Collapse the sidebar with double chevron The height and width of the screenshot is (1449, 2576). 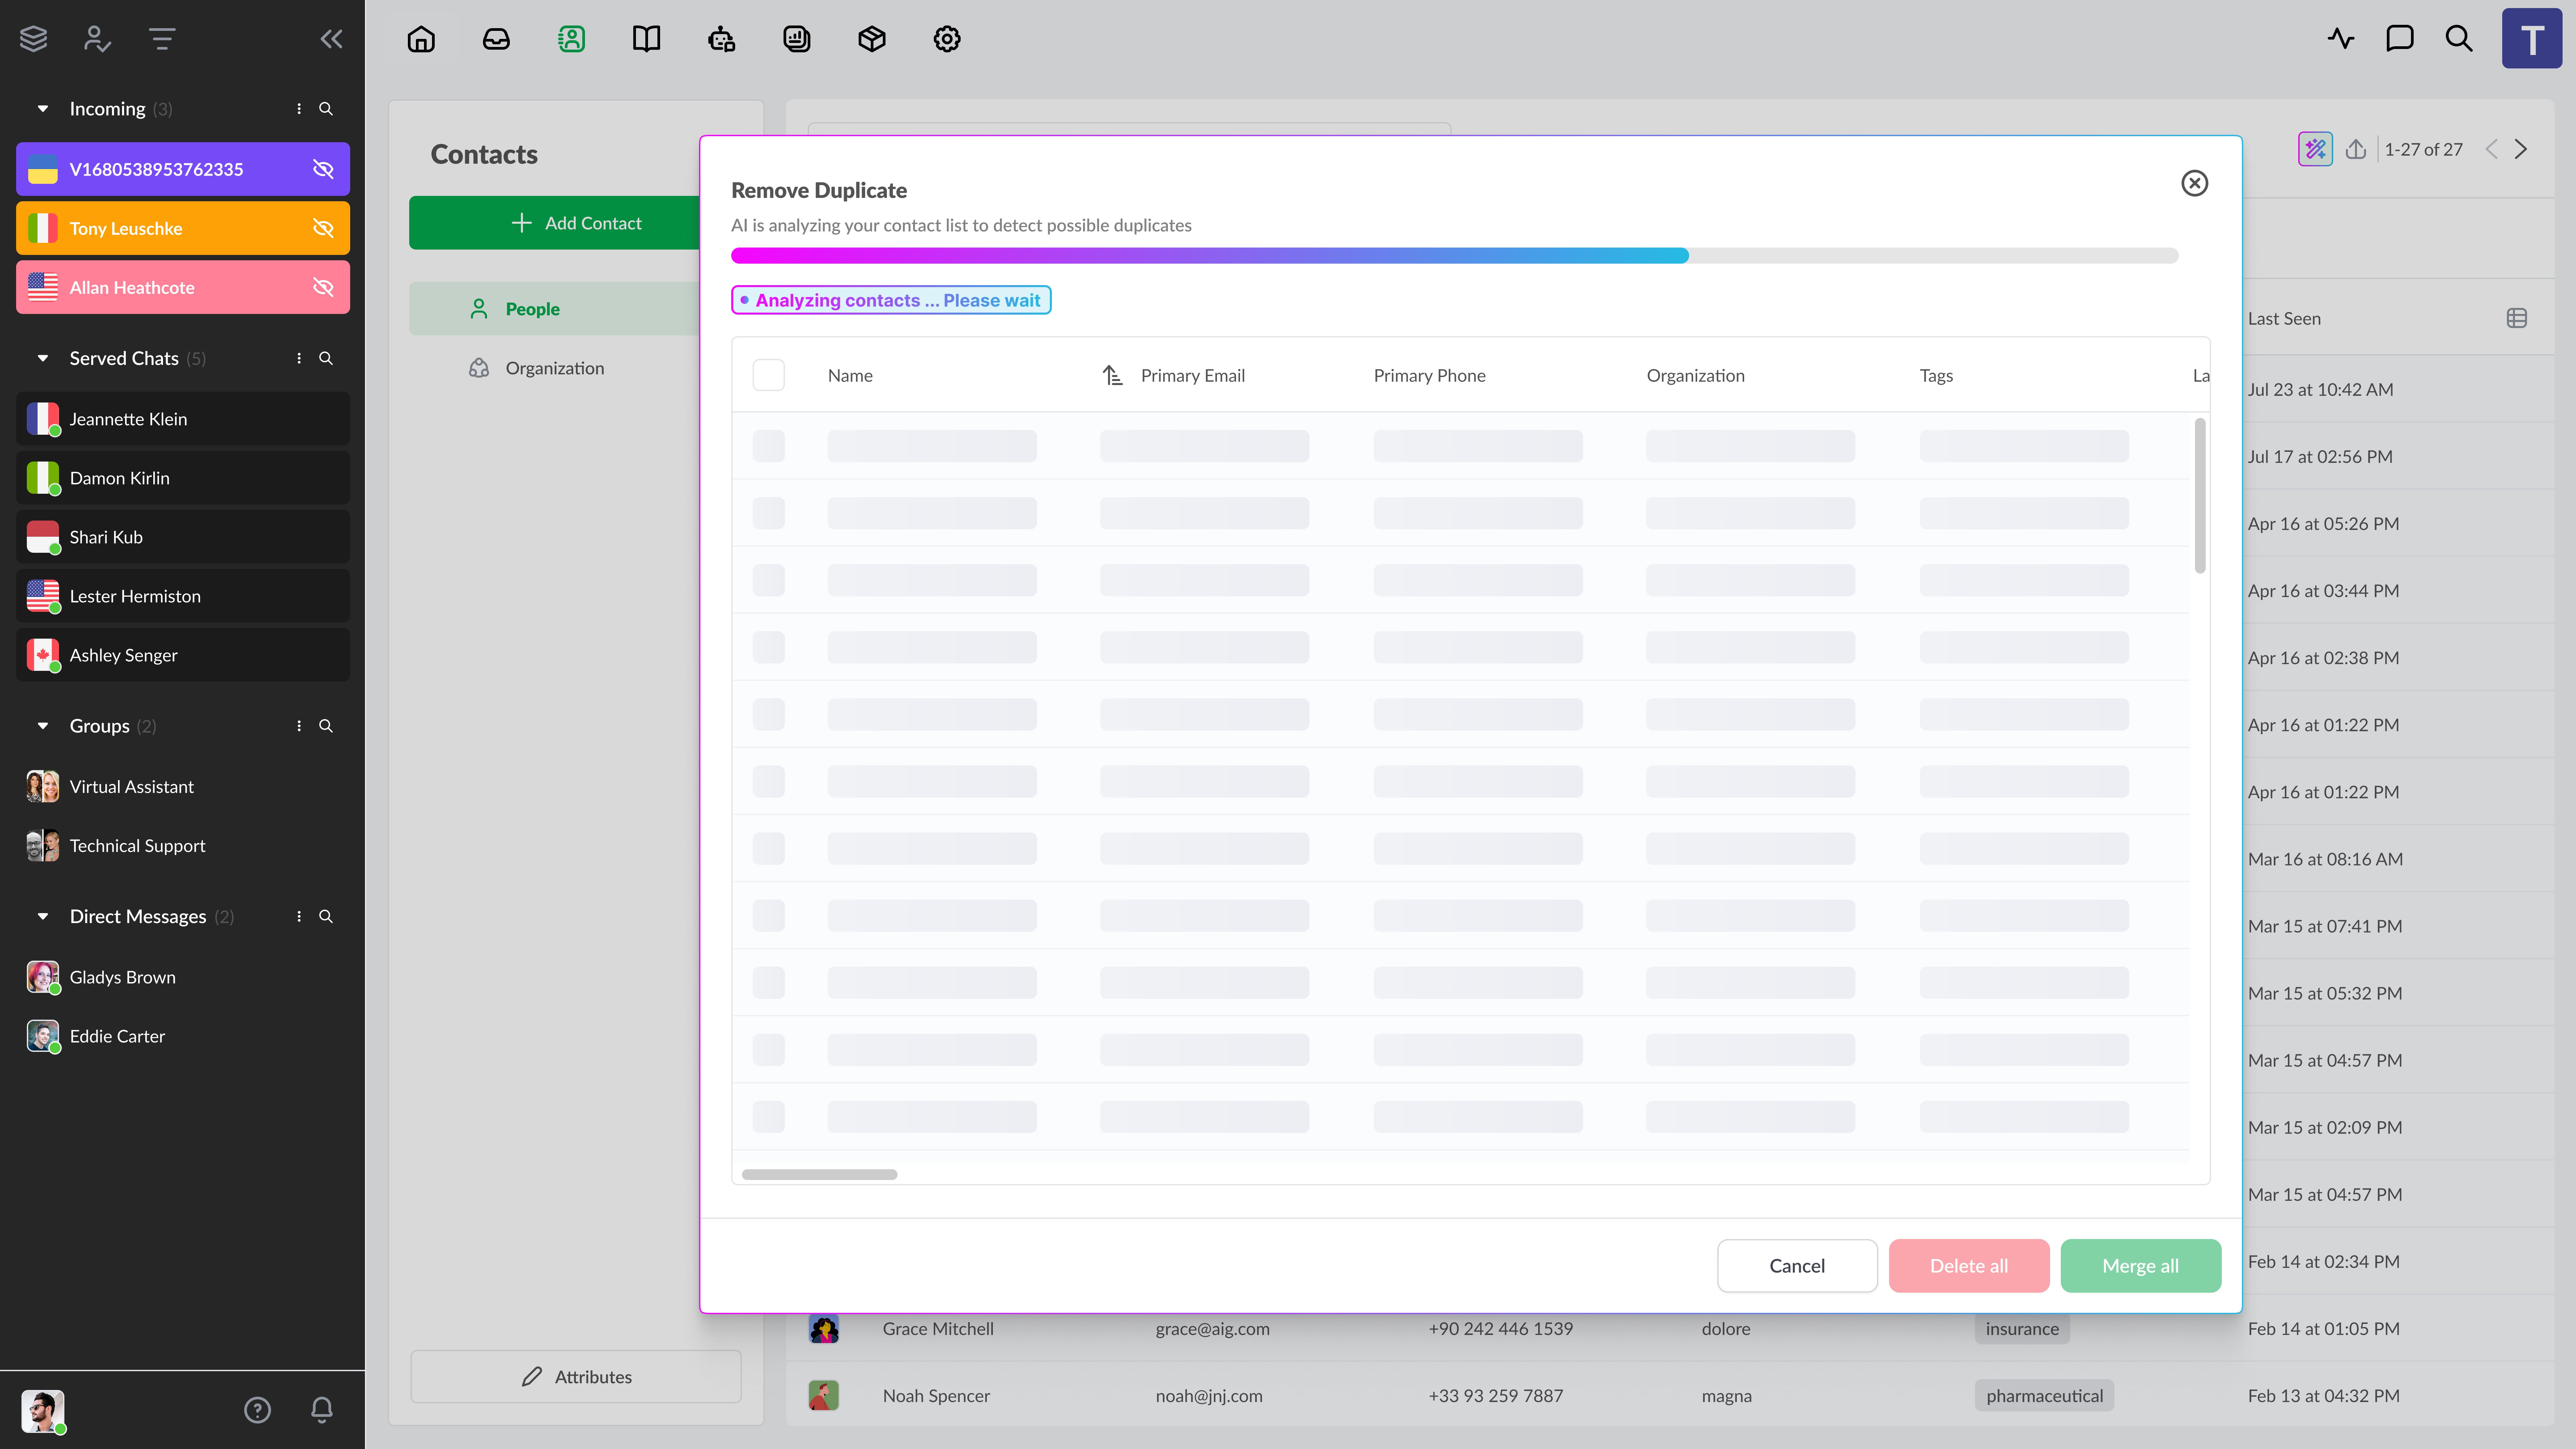[331, 39]
